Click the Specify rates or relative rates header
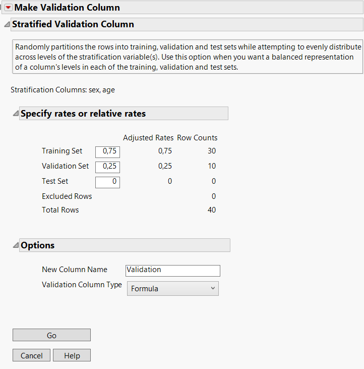 click(x=83, y=114)
